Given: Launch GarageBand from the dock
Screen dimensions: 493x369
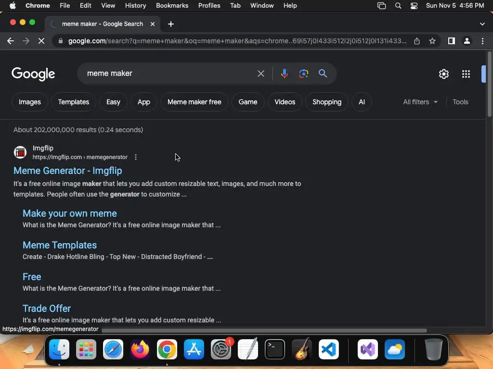Looking at the screenshot, I should coord(302,349).
